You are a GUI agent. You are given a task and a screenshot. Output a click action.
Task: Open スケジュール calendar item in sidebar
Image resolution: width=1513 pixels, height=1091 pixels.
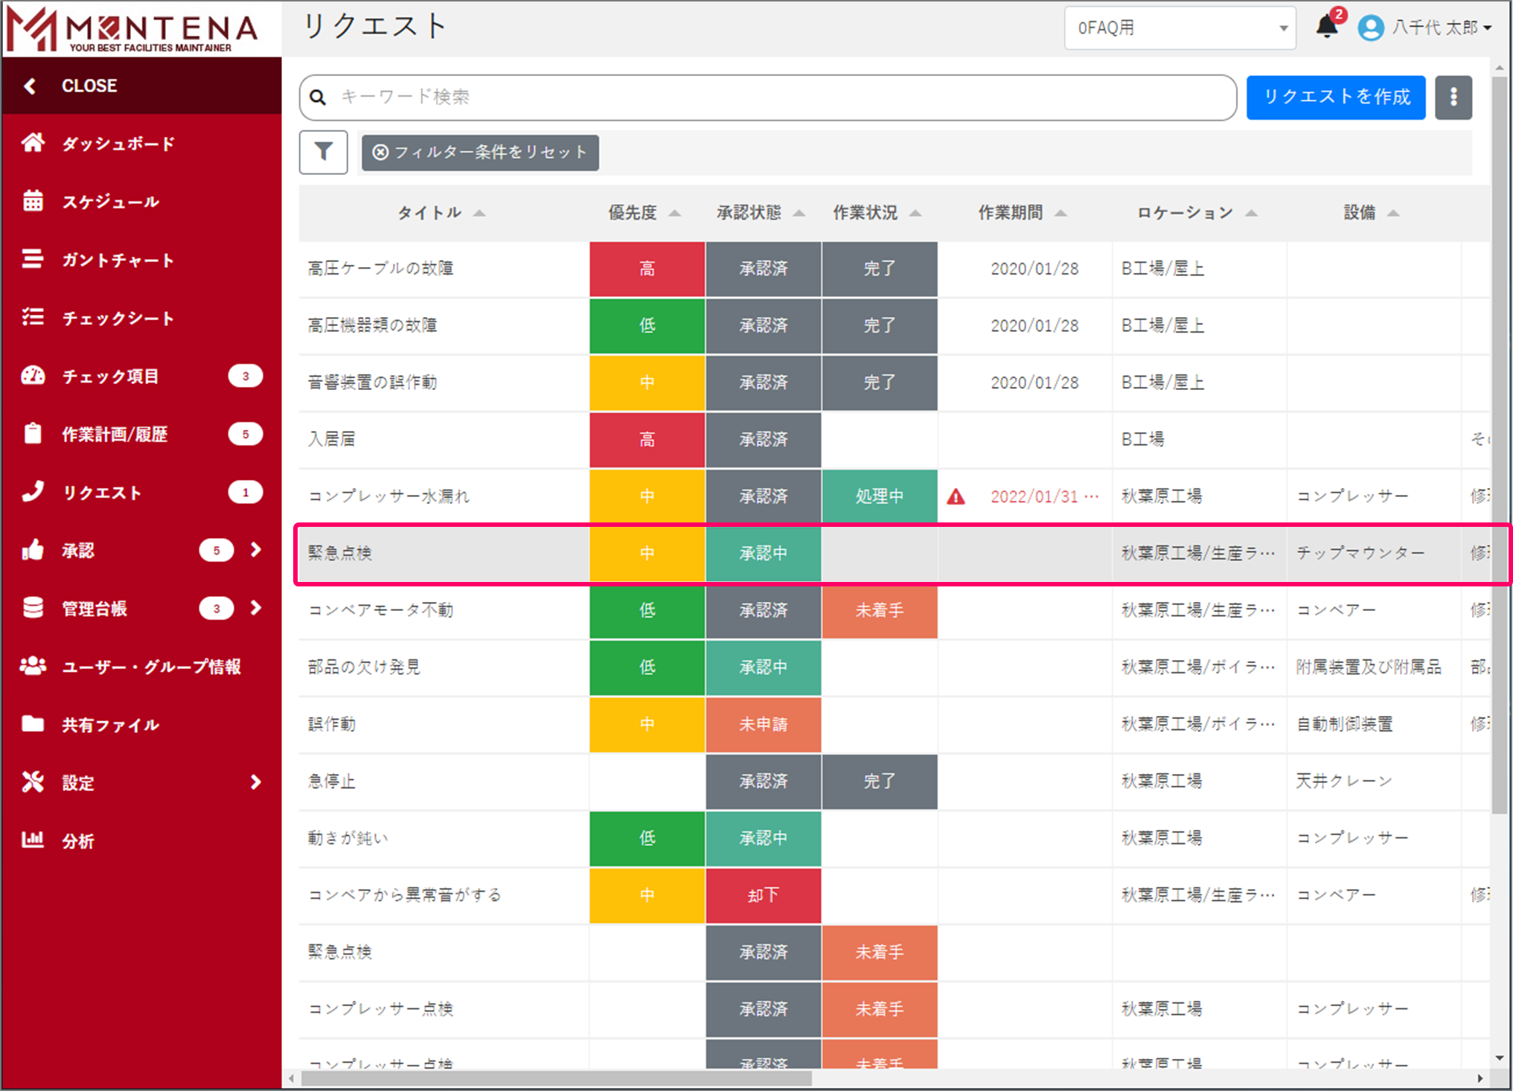[109, 202]
